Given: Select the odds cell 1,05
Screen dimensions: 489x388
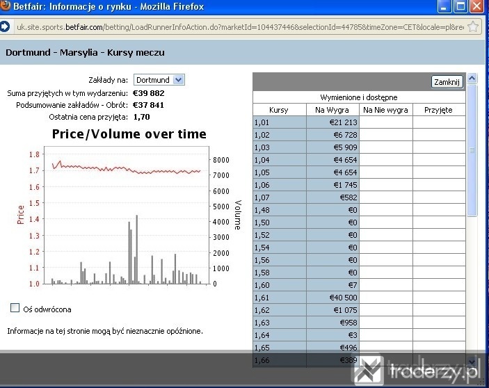Looking at the screenshot, I should pos(280,172).
